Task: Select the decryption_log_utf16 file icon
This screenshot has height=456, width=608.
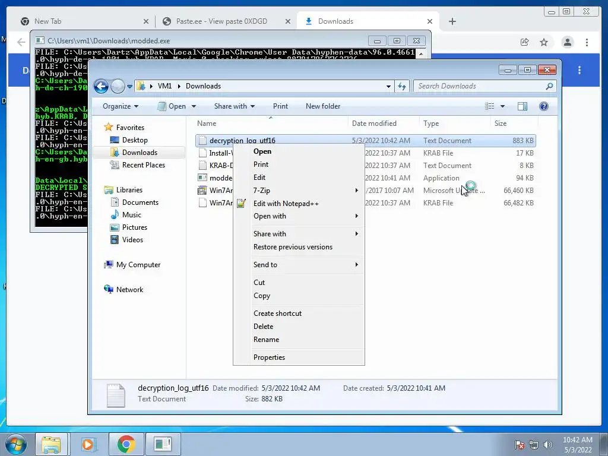Action: tap(202, 141)
